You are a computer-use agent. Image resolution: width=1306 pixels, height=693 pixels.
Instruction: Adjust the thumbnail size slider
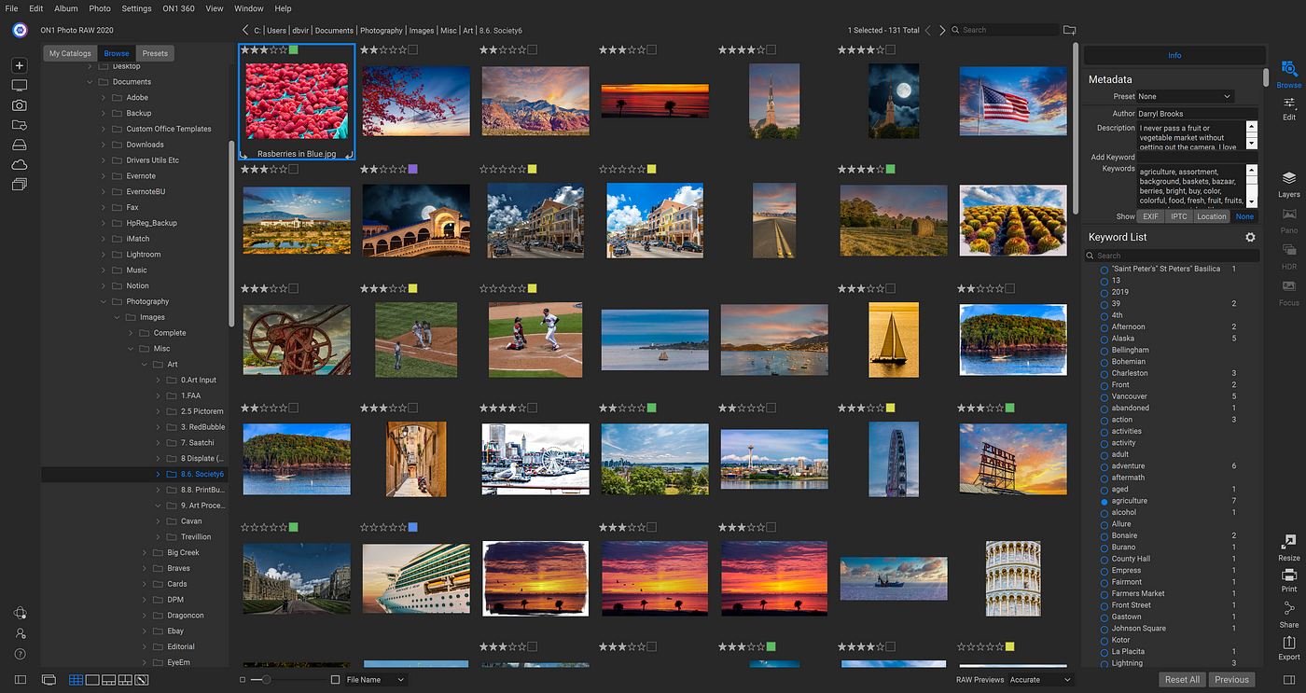(267, 680)
